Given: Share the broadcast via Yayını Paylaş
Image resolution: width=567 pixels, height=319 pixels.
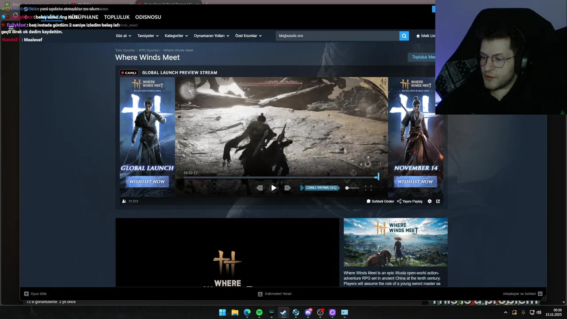Looking at the screenshot, I should click(x=409, y=201).
